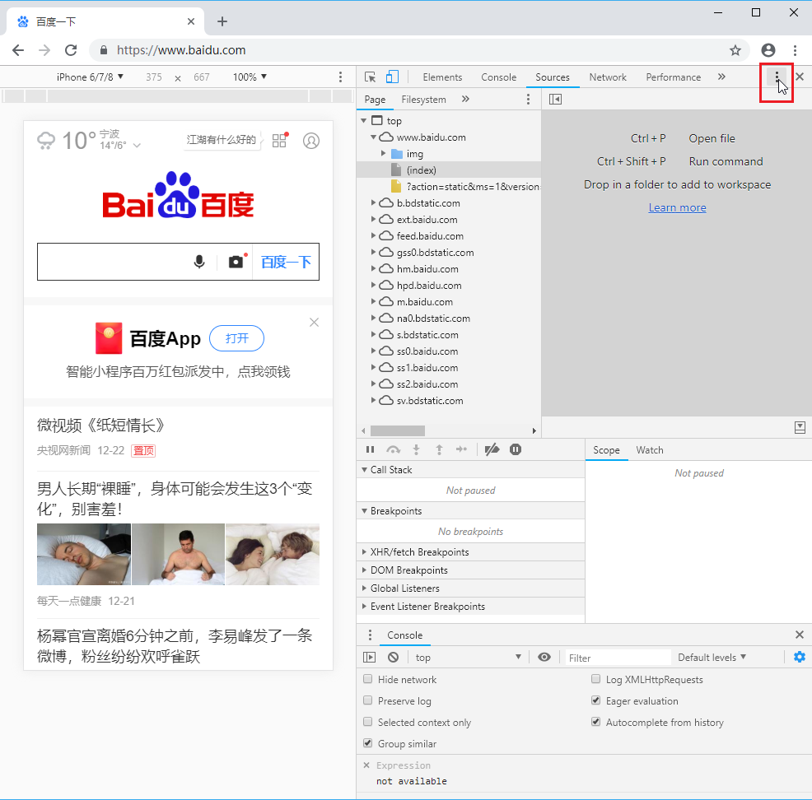Open Chrome profile icon
Image resolution: width=812 pixels, height=800 pixels.
point(768,50)
